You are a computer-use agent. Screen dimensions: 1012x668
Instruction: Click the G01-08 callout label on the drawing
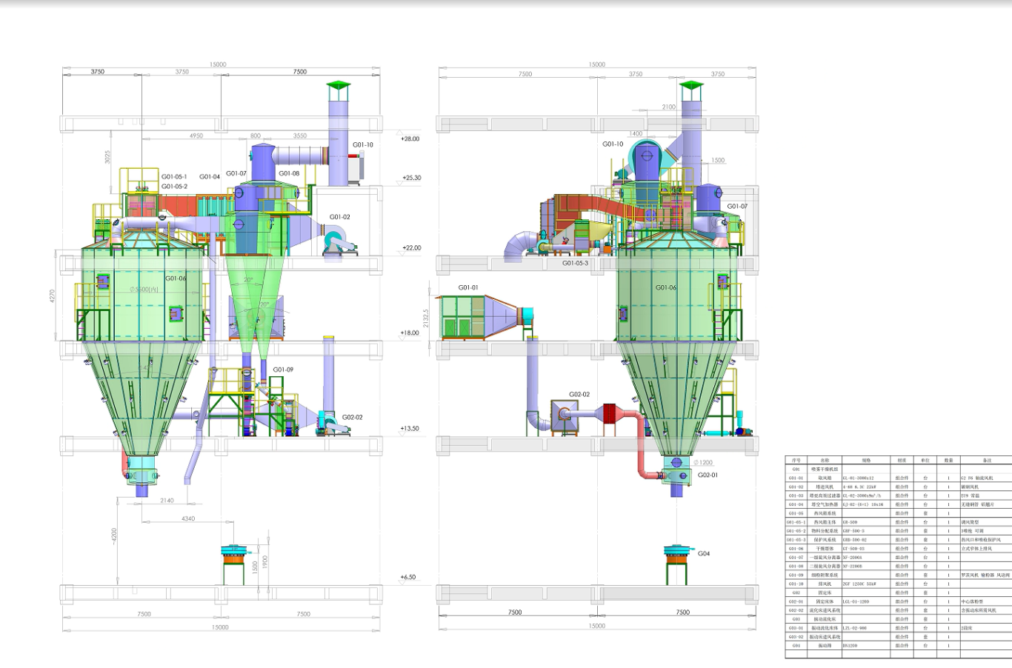pos(289,173)
